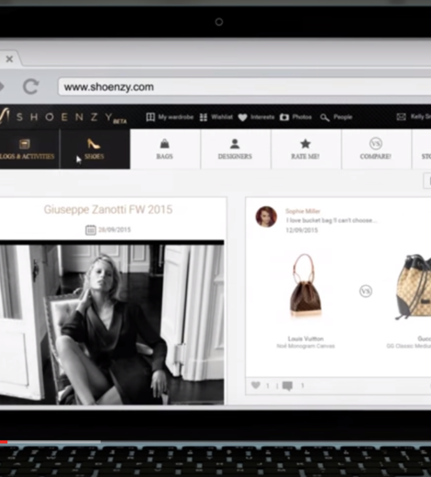
Task: Select the 28/09/2015 post date
Action: (x=115, y=230)
